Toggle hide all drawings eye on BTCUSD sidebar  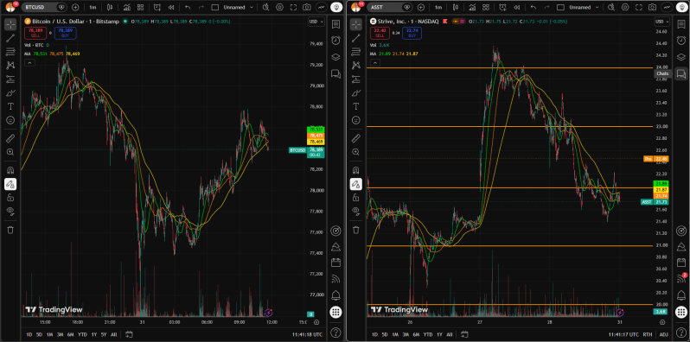(x=10, y=211)
